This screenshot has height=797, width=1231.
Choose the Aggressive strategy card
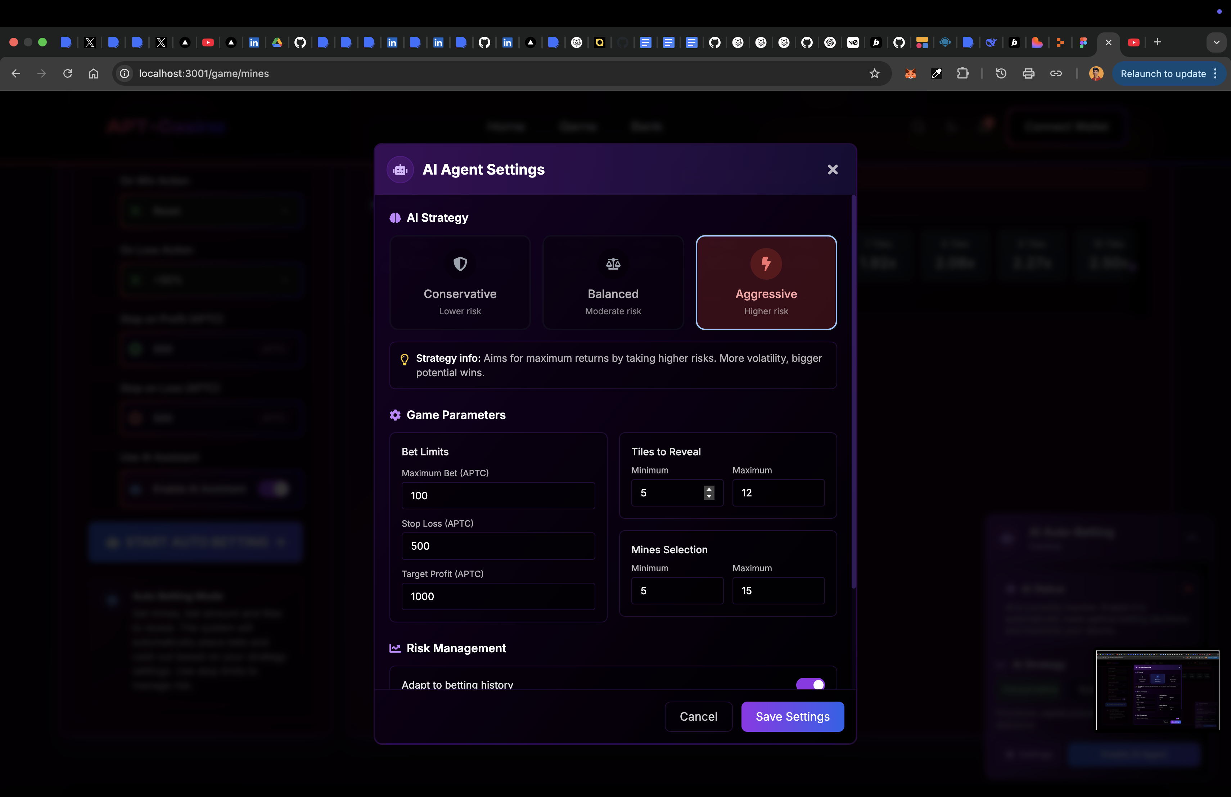[x=766, y=282]
